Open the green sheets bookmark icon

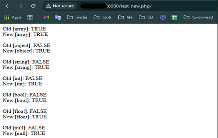click(x=174, y=17)
